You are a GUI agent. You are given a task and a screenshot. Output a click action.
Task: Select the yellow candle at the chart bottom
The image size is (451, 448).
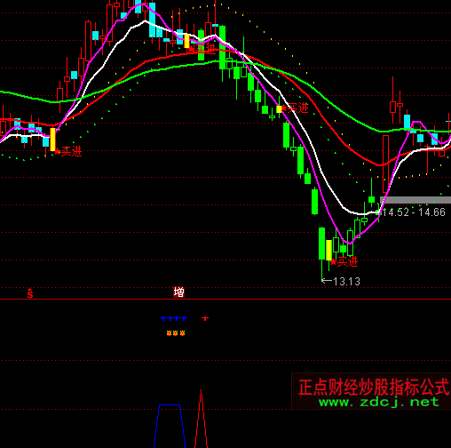point(328,251)
